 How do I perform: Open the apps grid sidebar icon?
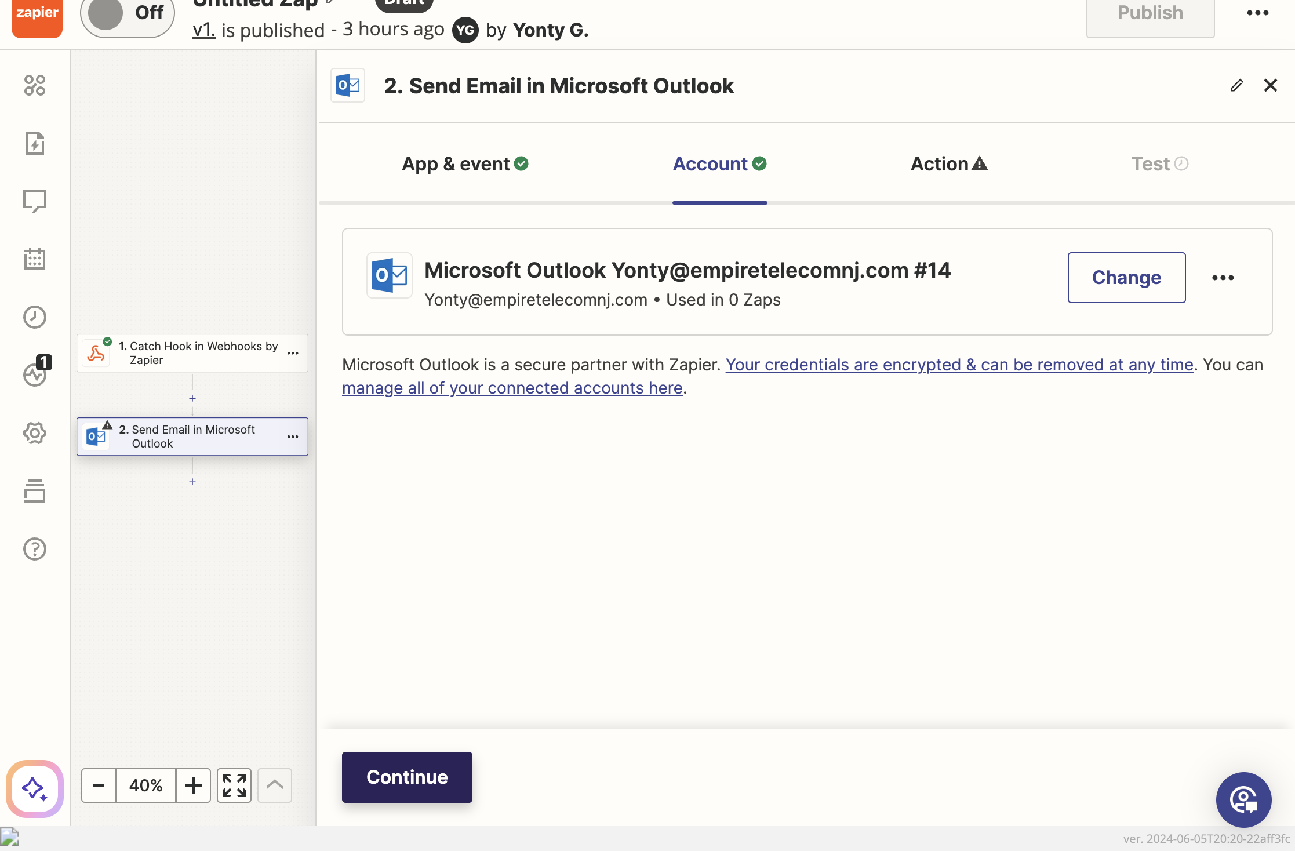[x=35, y=85]
